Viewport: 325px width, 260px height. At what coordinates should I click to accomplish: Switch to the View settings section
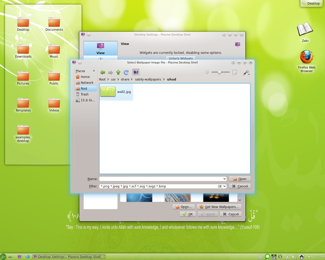(x=100, y=48)
